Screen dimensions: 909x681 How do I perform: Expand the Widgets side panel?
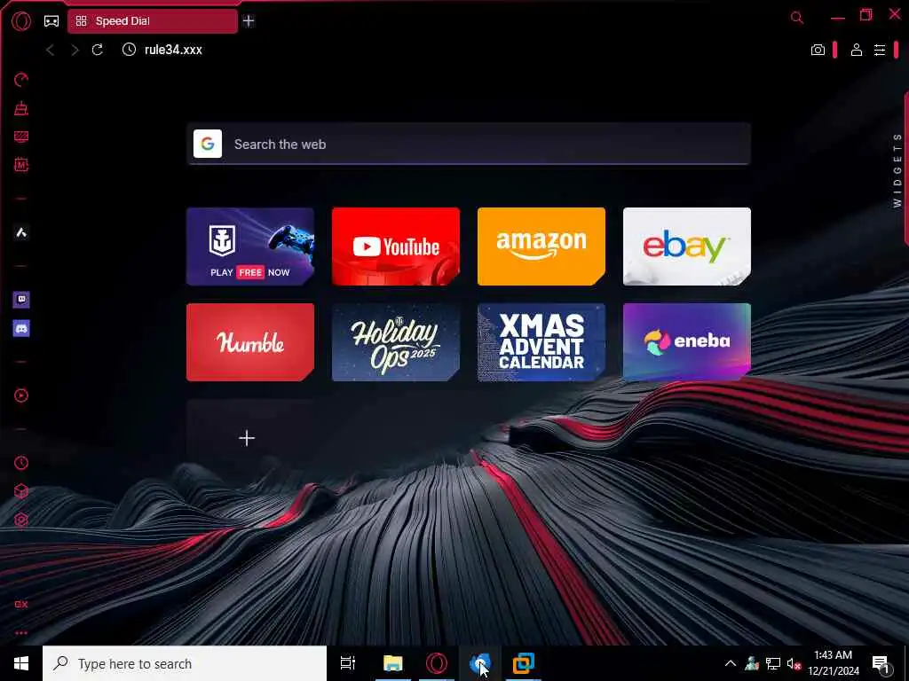[x=897, y=169]
